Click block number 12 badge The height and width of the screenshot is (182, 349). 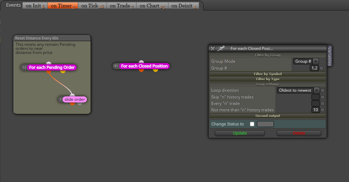tap(24, 67)
